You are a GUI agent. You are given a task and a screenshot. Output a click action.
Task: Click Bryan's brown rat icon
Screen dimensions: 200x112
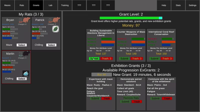pyautogui.click(x=26, y=20)
